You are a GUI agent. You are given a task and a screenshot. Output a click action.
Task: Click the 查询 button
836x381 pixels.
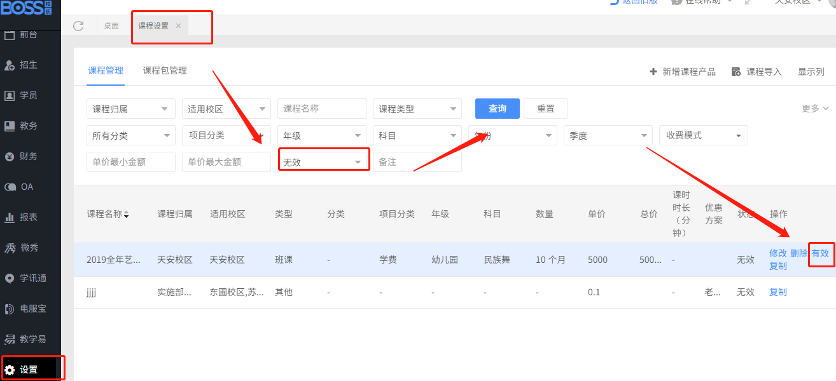(x=498, y=109)
